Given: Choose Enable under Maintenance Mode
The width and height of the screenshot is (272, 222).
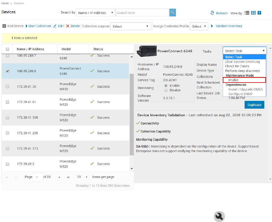Looking at the screenshot, I should click(244, 80).
